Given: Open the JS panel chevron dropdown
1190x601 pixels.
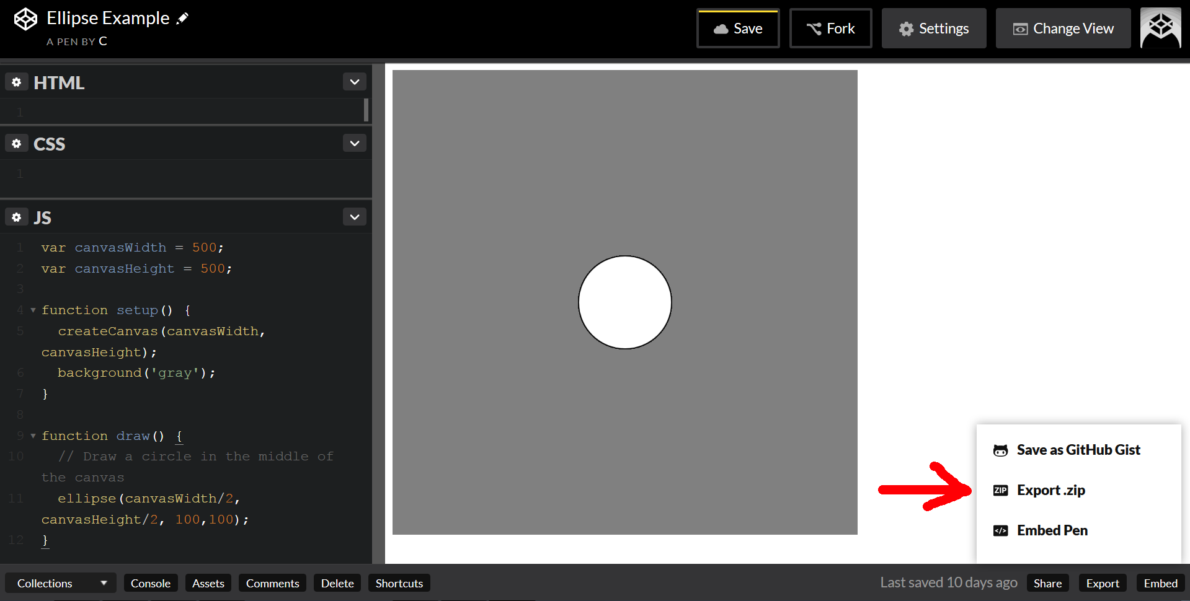Looking at the screenshot, I should [355, 217].
